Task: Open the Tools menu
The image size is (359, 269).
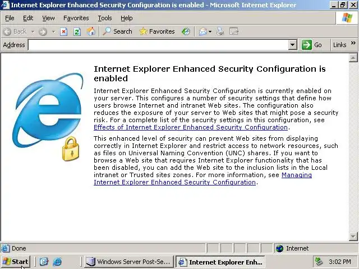Action: point(105,18)
